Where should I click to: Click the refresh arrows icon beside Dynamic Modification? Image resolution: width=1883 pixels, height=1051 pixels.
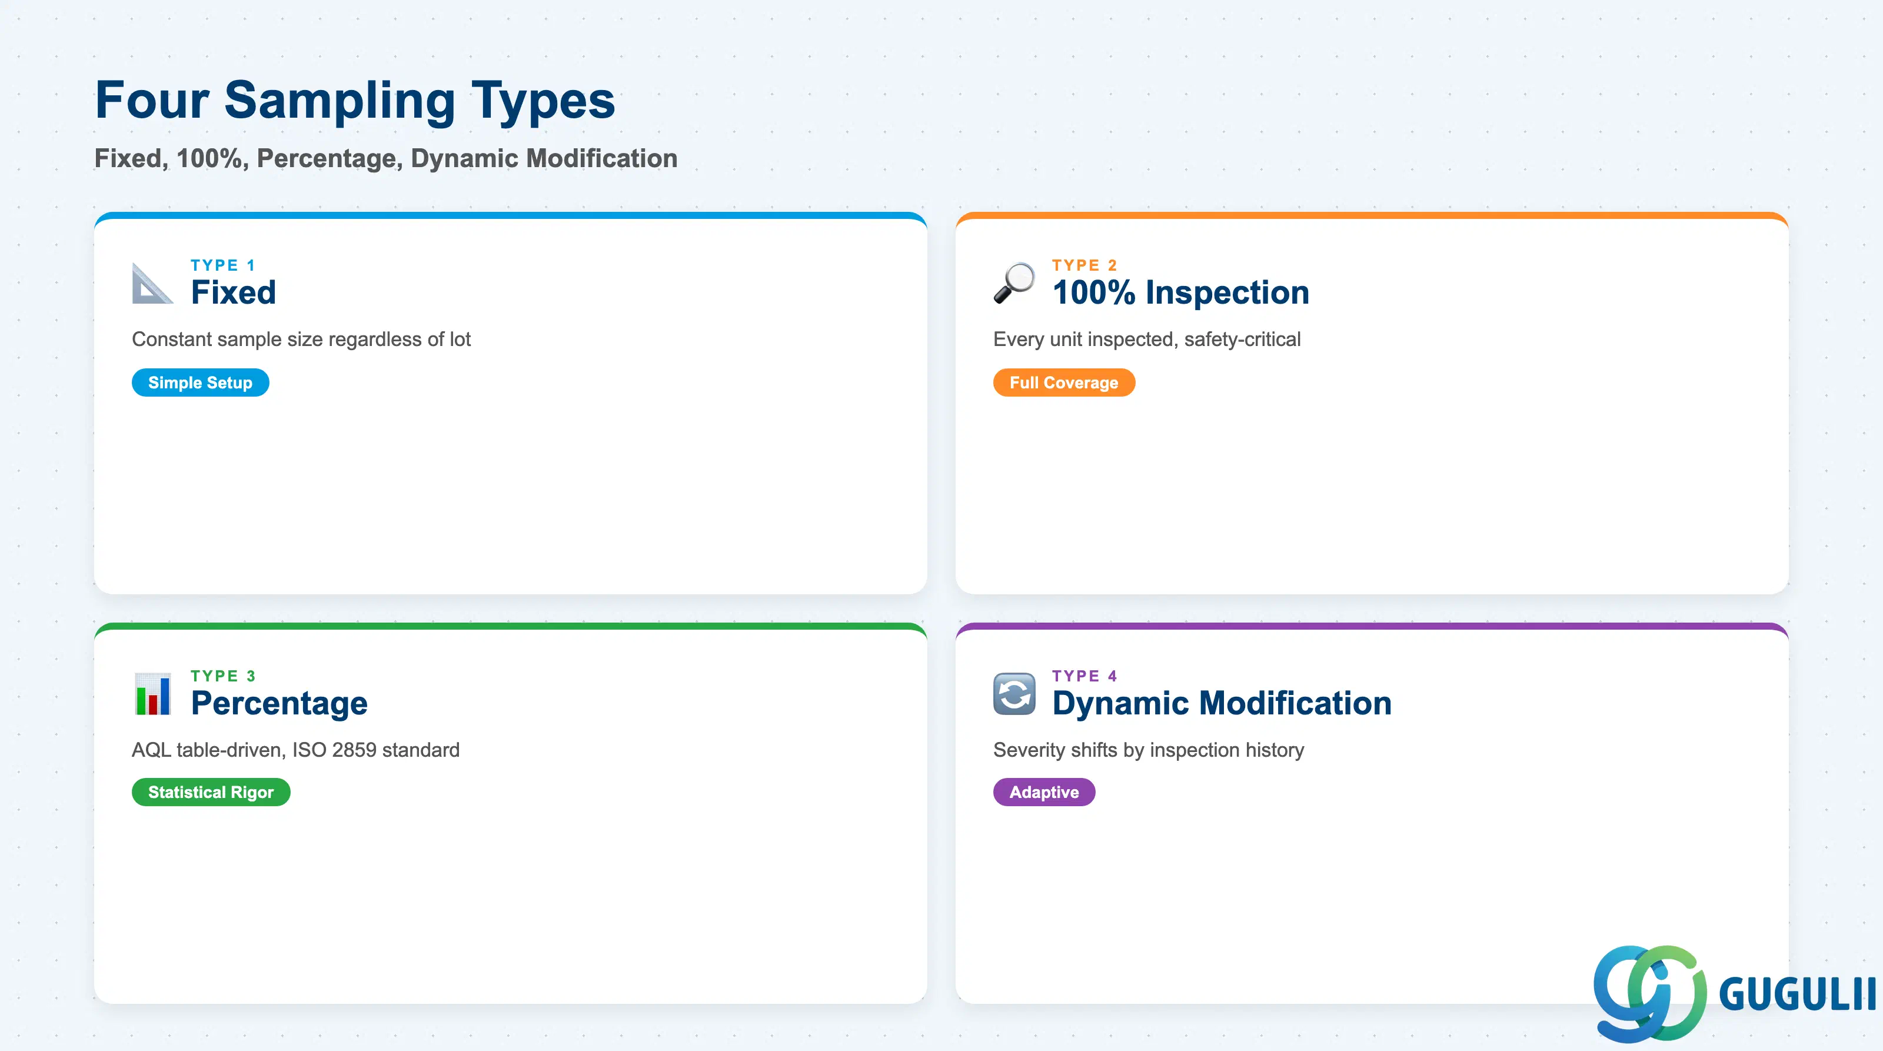point(1014,694)
